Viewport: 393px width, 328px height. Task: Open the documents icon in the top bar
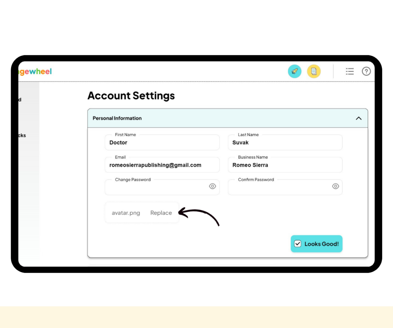(x=314, y=71)
